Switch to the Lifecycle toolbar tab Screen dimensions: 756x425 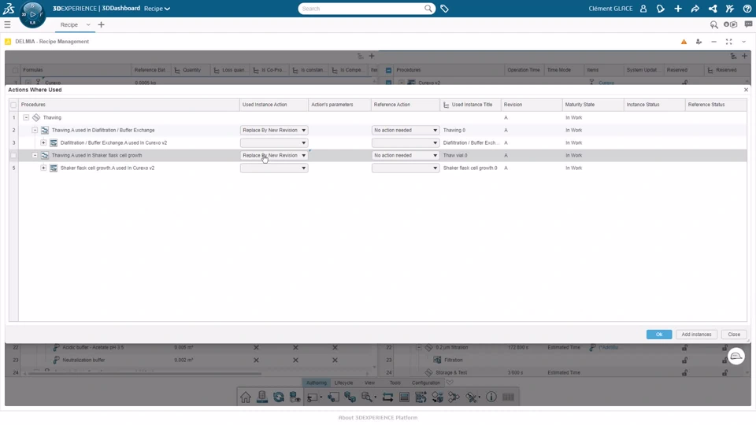(344, 382)
